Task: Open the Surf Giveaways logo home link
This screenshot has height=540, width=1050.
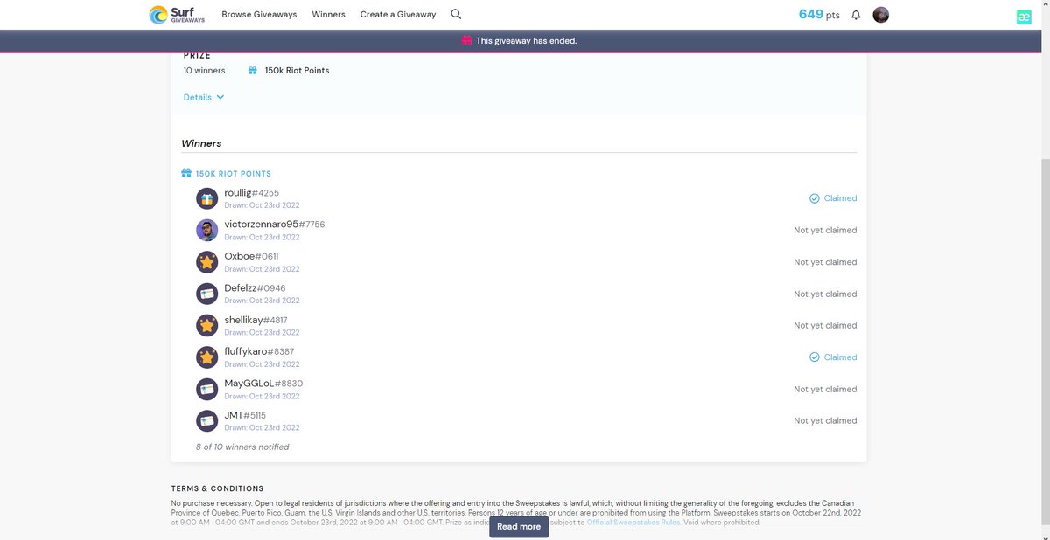Action: tap(178, 14)
